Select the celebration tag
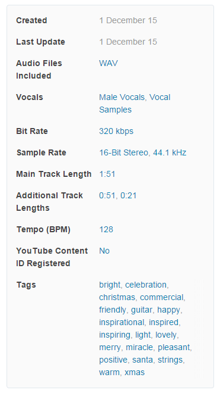220x393 pixels. [146, 285]
